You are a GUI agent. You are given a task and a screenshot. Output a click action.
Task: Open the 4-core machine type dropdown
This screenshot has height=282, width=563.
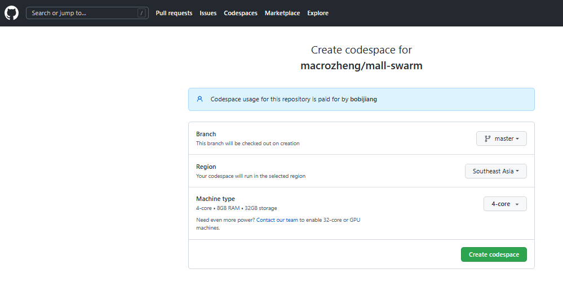pos(505,204)
